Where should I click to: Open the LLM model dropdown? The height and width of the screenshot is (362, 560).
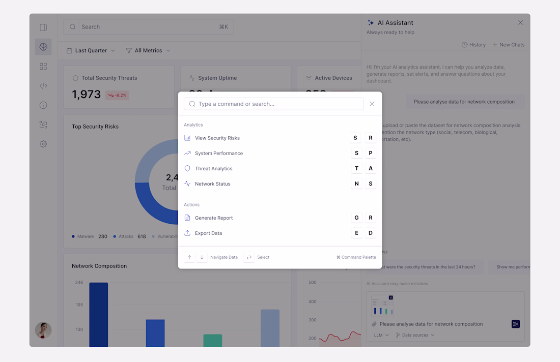click(x=381, y=335)
